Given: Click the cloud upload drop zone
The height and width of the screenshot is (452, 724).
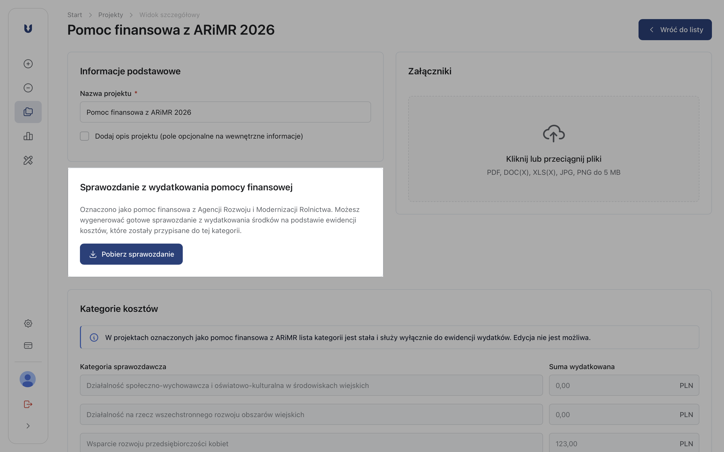Looking at the screenshot, I should [554, 149].
